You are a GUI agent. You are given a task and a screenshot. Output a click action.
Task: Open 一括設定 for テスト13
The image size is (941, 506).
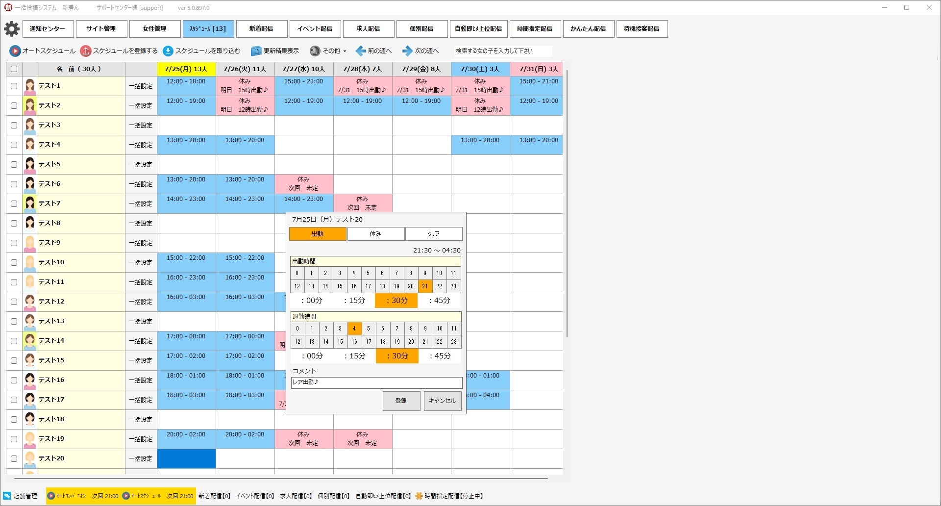point(141,322)
